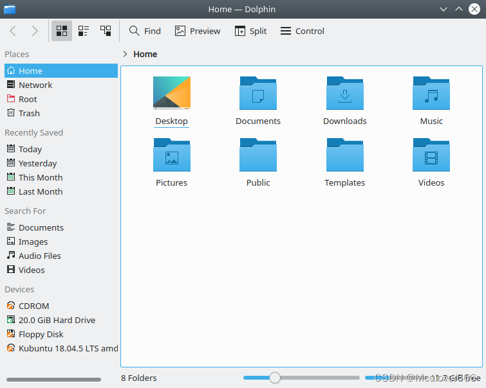
Task: Click the Dolphin window icon in titlebar
Action: tap(10, 9)
